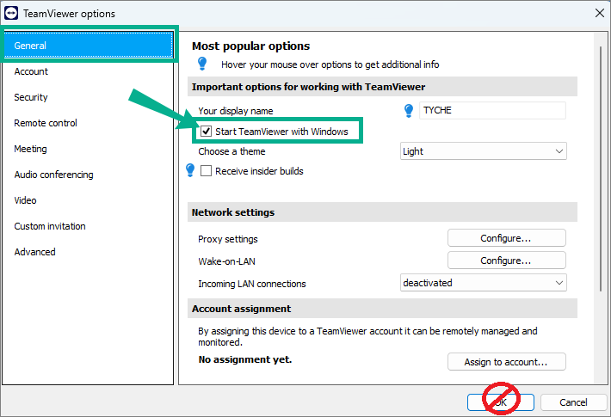
Task: Open Custom invitation options
Action: click(88, 226)
